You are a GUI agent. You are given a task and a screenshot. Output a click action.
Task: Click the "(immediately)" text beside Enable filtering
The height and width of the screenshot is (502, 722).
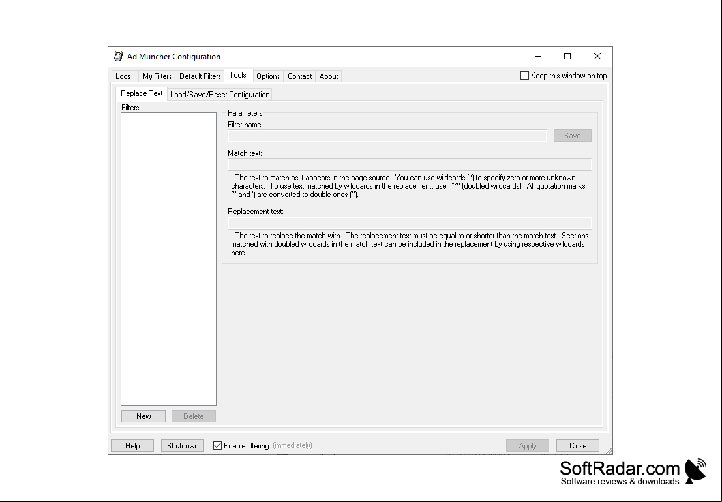click(x=292, y=445)
